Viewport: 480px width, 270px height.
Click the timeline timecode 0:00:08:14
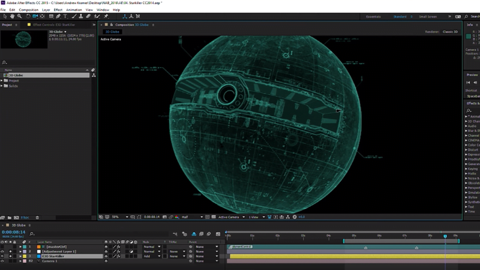[13, 232]
